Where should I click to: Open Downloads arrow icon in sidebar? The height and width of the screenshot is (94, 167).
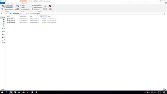[3, 22]
